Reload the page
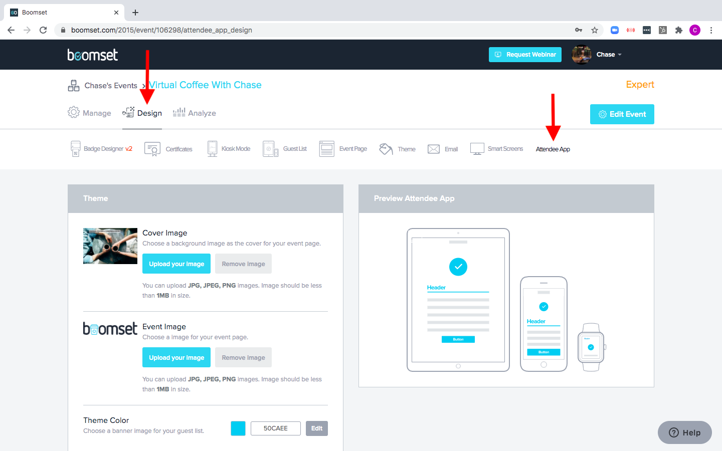The height and width of the screenshot is (451, 722). [43, 30]
